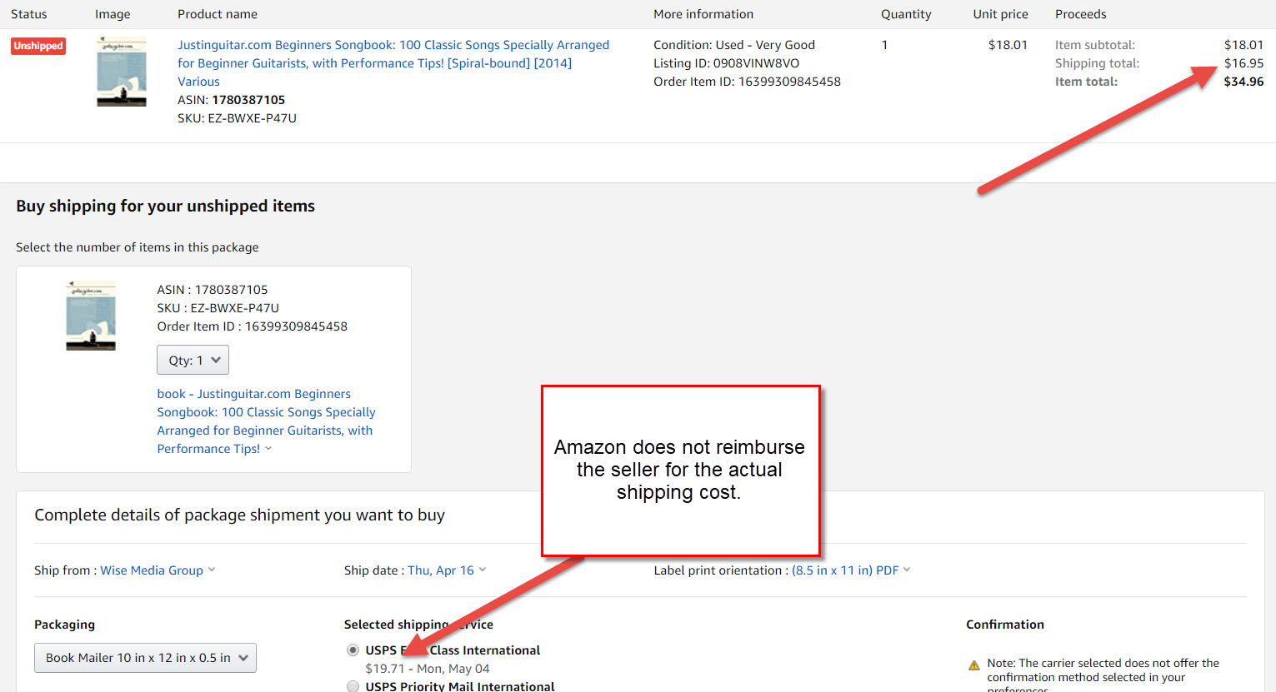1276x692 pixels.
Task: Click the Buy shipping for your unshipped items heading
Action: coord(165,206)
